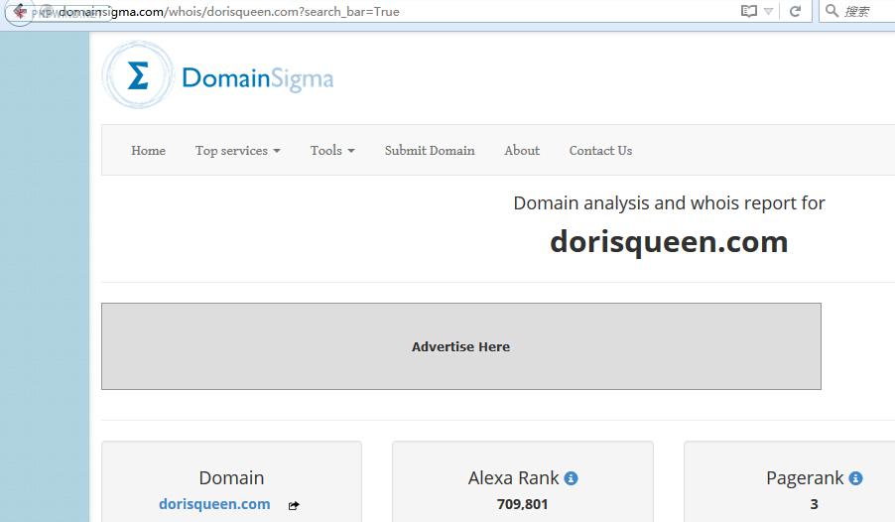Click the dorisqueen.com domain link
The width and height of the screenshot is (895, 522).
click(214, 504)
